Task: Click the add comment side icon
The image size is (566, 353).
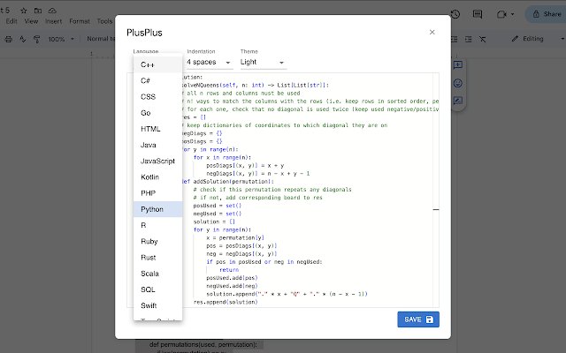Action: click(x=458, y=65)
